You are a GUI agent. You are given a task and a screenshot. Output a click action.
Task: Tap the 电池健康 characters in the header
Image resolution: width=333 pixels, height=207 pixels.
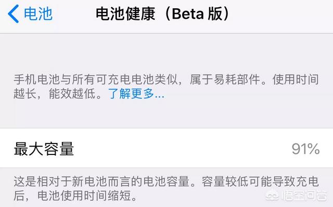tap(125, 14)
